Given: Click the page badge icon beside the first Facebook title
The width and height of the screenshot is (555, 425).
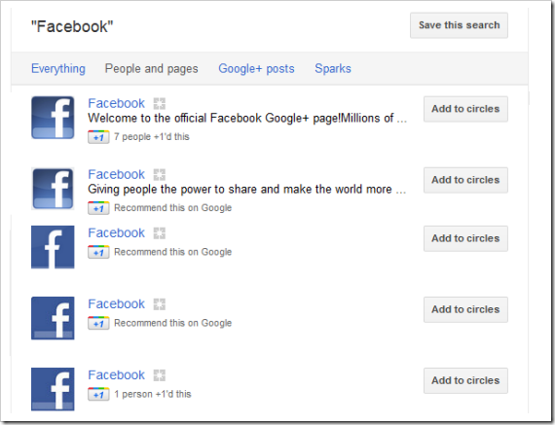Looking at the screenshot, I should click(160, 104).
